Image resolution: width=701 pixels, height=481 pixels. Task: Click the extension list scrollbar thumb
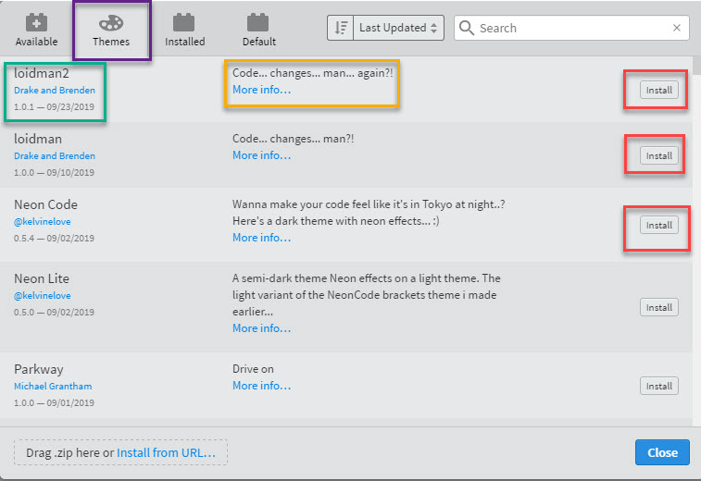pyautogui.click(x=697, y=66)
